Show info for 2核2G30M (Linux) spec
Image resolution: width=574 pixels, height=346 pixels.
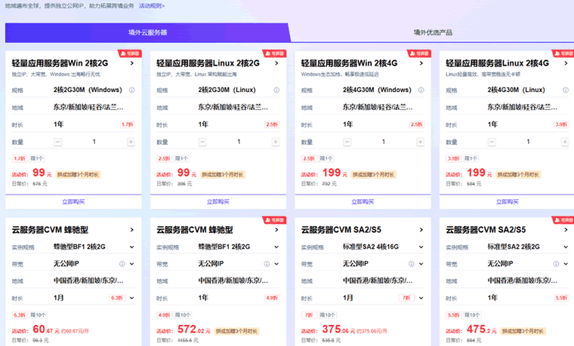[276, 90]
